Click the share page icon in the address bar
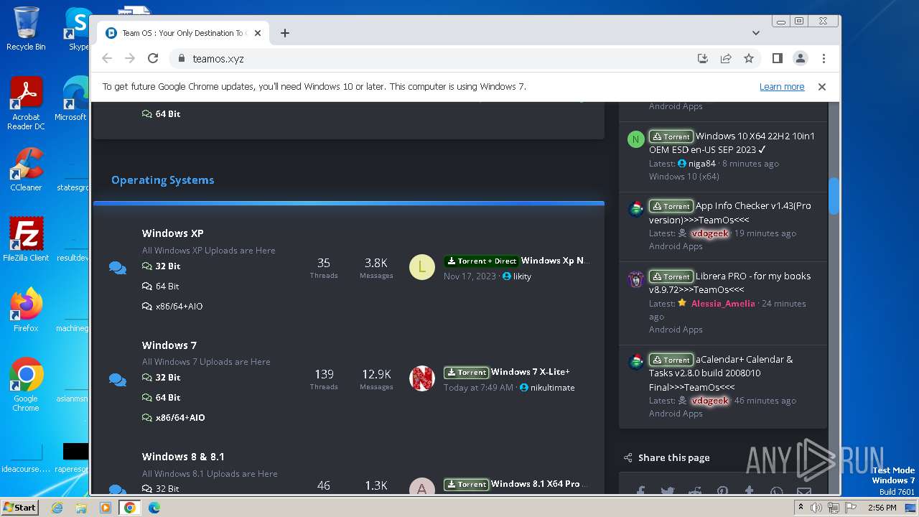This screenshot has width=919, height=517. (726, 58)
